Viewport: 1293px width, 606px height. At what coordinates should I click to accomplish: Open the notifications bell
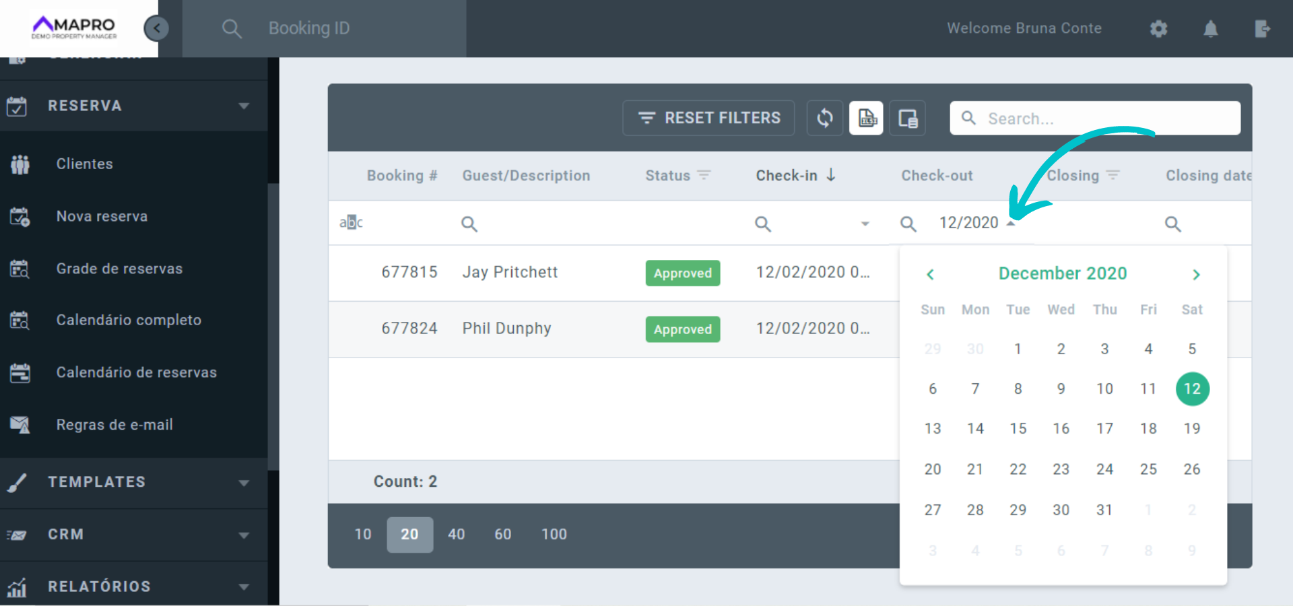click(x=1210, y=29)
